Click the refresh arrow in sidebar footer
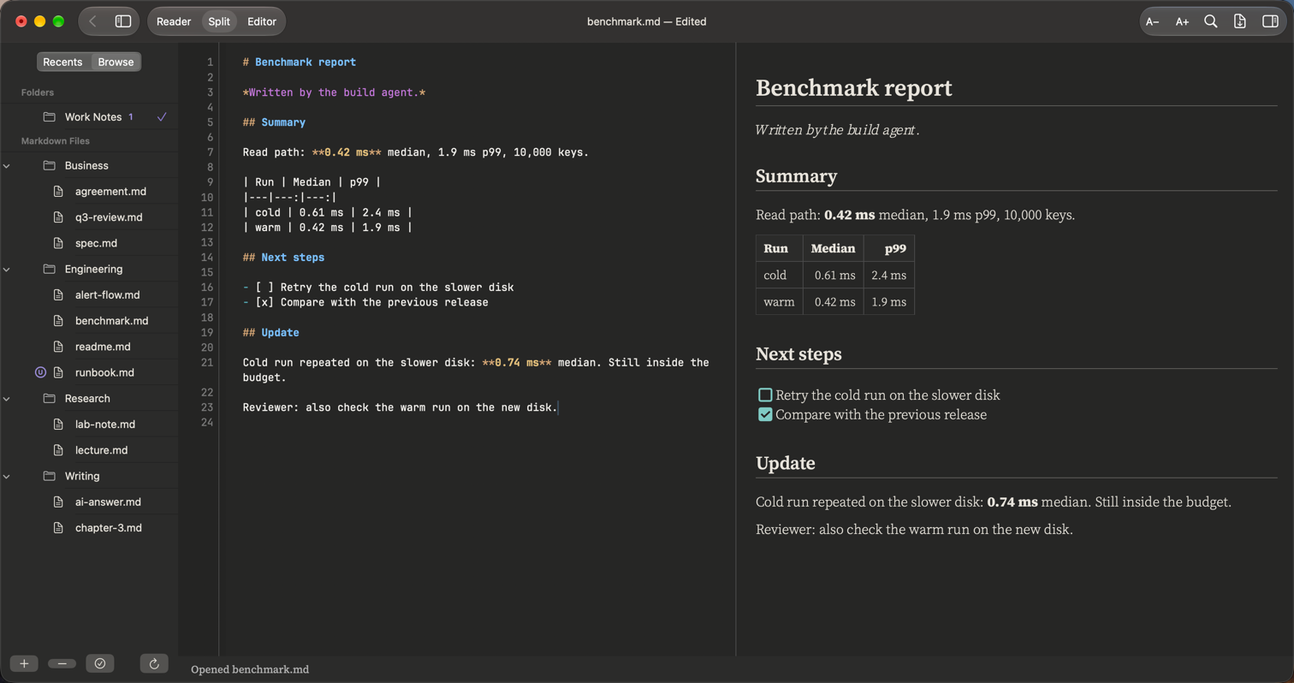Screen dimensions: 1294x683 [154, 663]
